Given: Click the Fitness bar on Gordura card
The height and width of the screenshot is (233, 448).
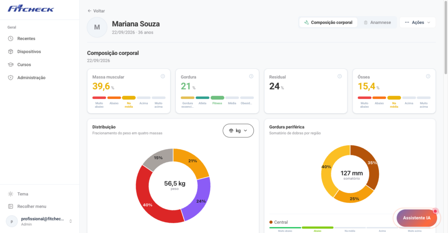Looking at the screenshot, I should click(217, 98).
